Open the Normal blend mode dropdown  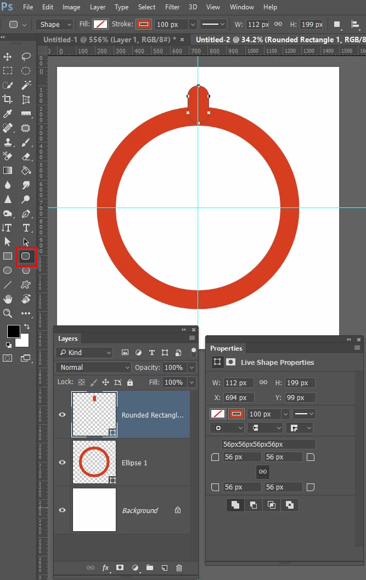click(x=94, y=367)
